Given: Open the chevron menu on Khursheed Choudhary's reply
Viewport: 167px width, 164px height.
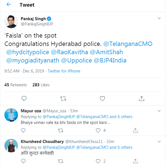Looking at the screenshot, I should 159,142.
